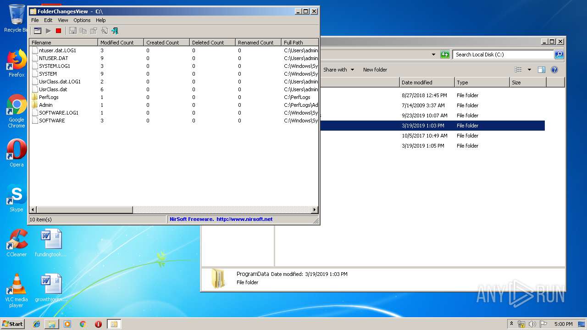The image size is (587, 330).
Task: Expand the view options dropdown arrow
Action: 529,70
